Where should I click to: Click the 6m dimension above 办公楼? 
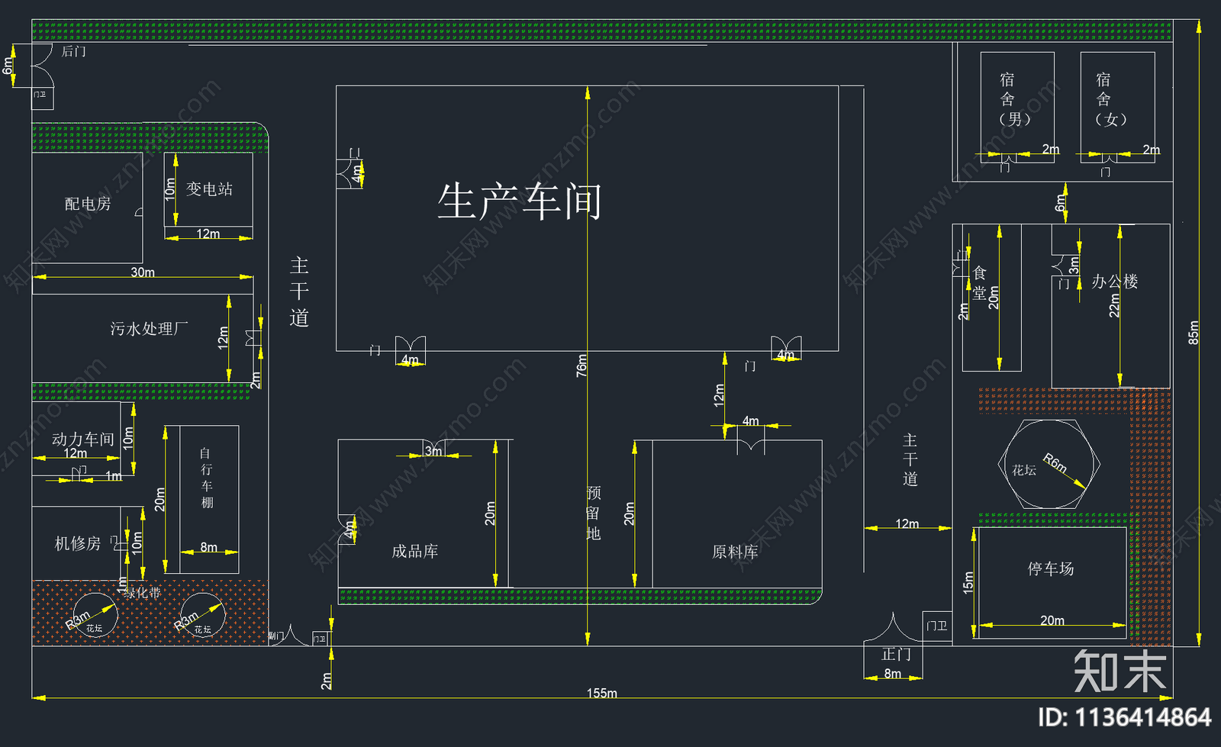(1060, 203)
